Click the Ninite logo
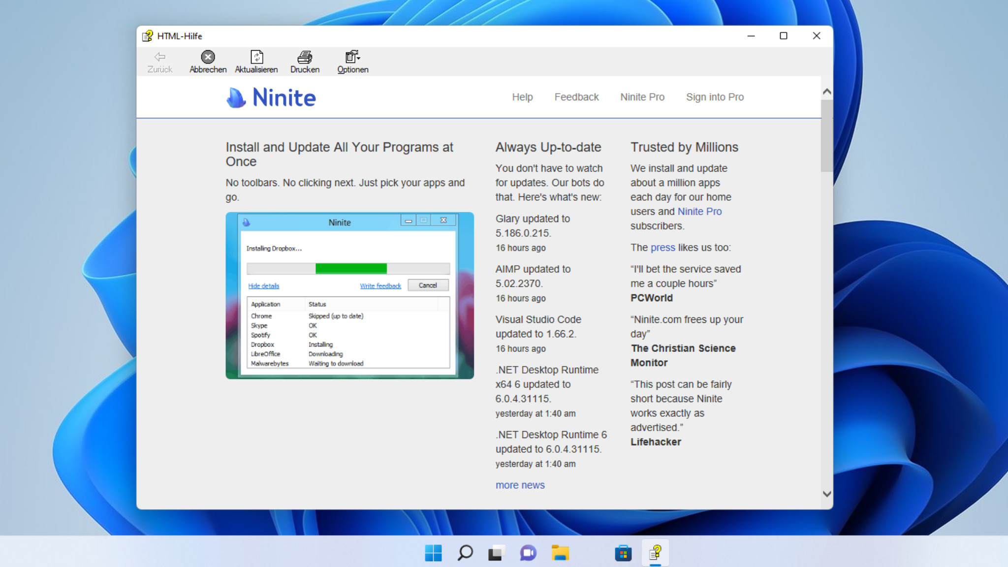Viewport: 1008px width, 567px height. click(x=271, y=97)
